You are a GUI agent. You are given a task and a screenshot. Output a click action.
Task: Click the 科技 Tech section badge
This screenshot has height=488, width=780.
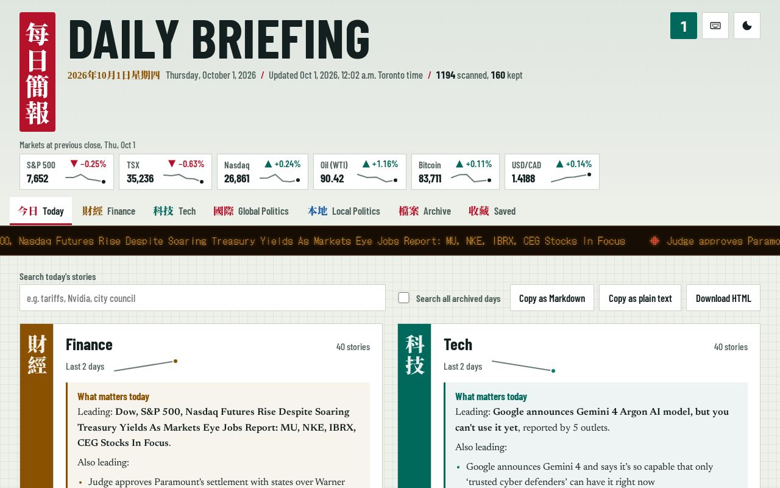click(x=414, y=354)
